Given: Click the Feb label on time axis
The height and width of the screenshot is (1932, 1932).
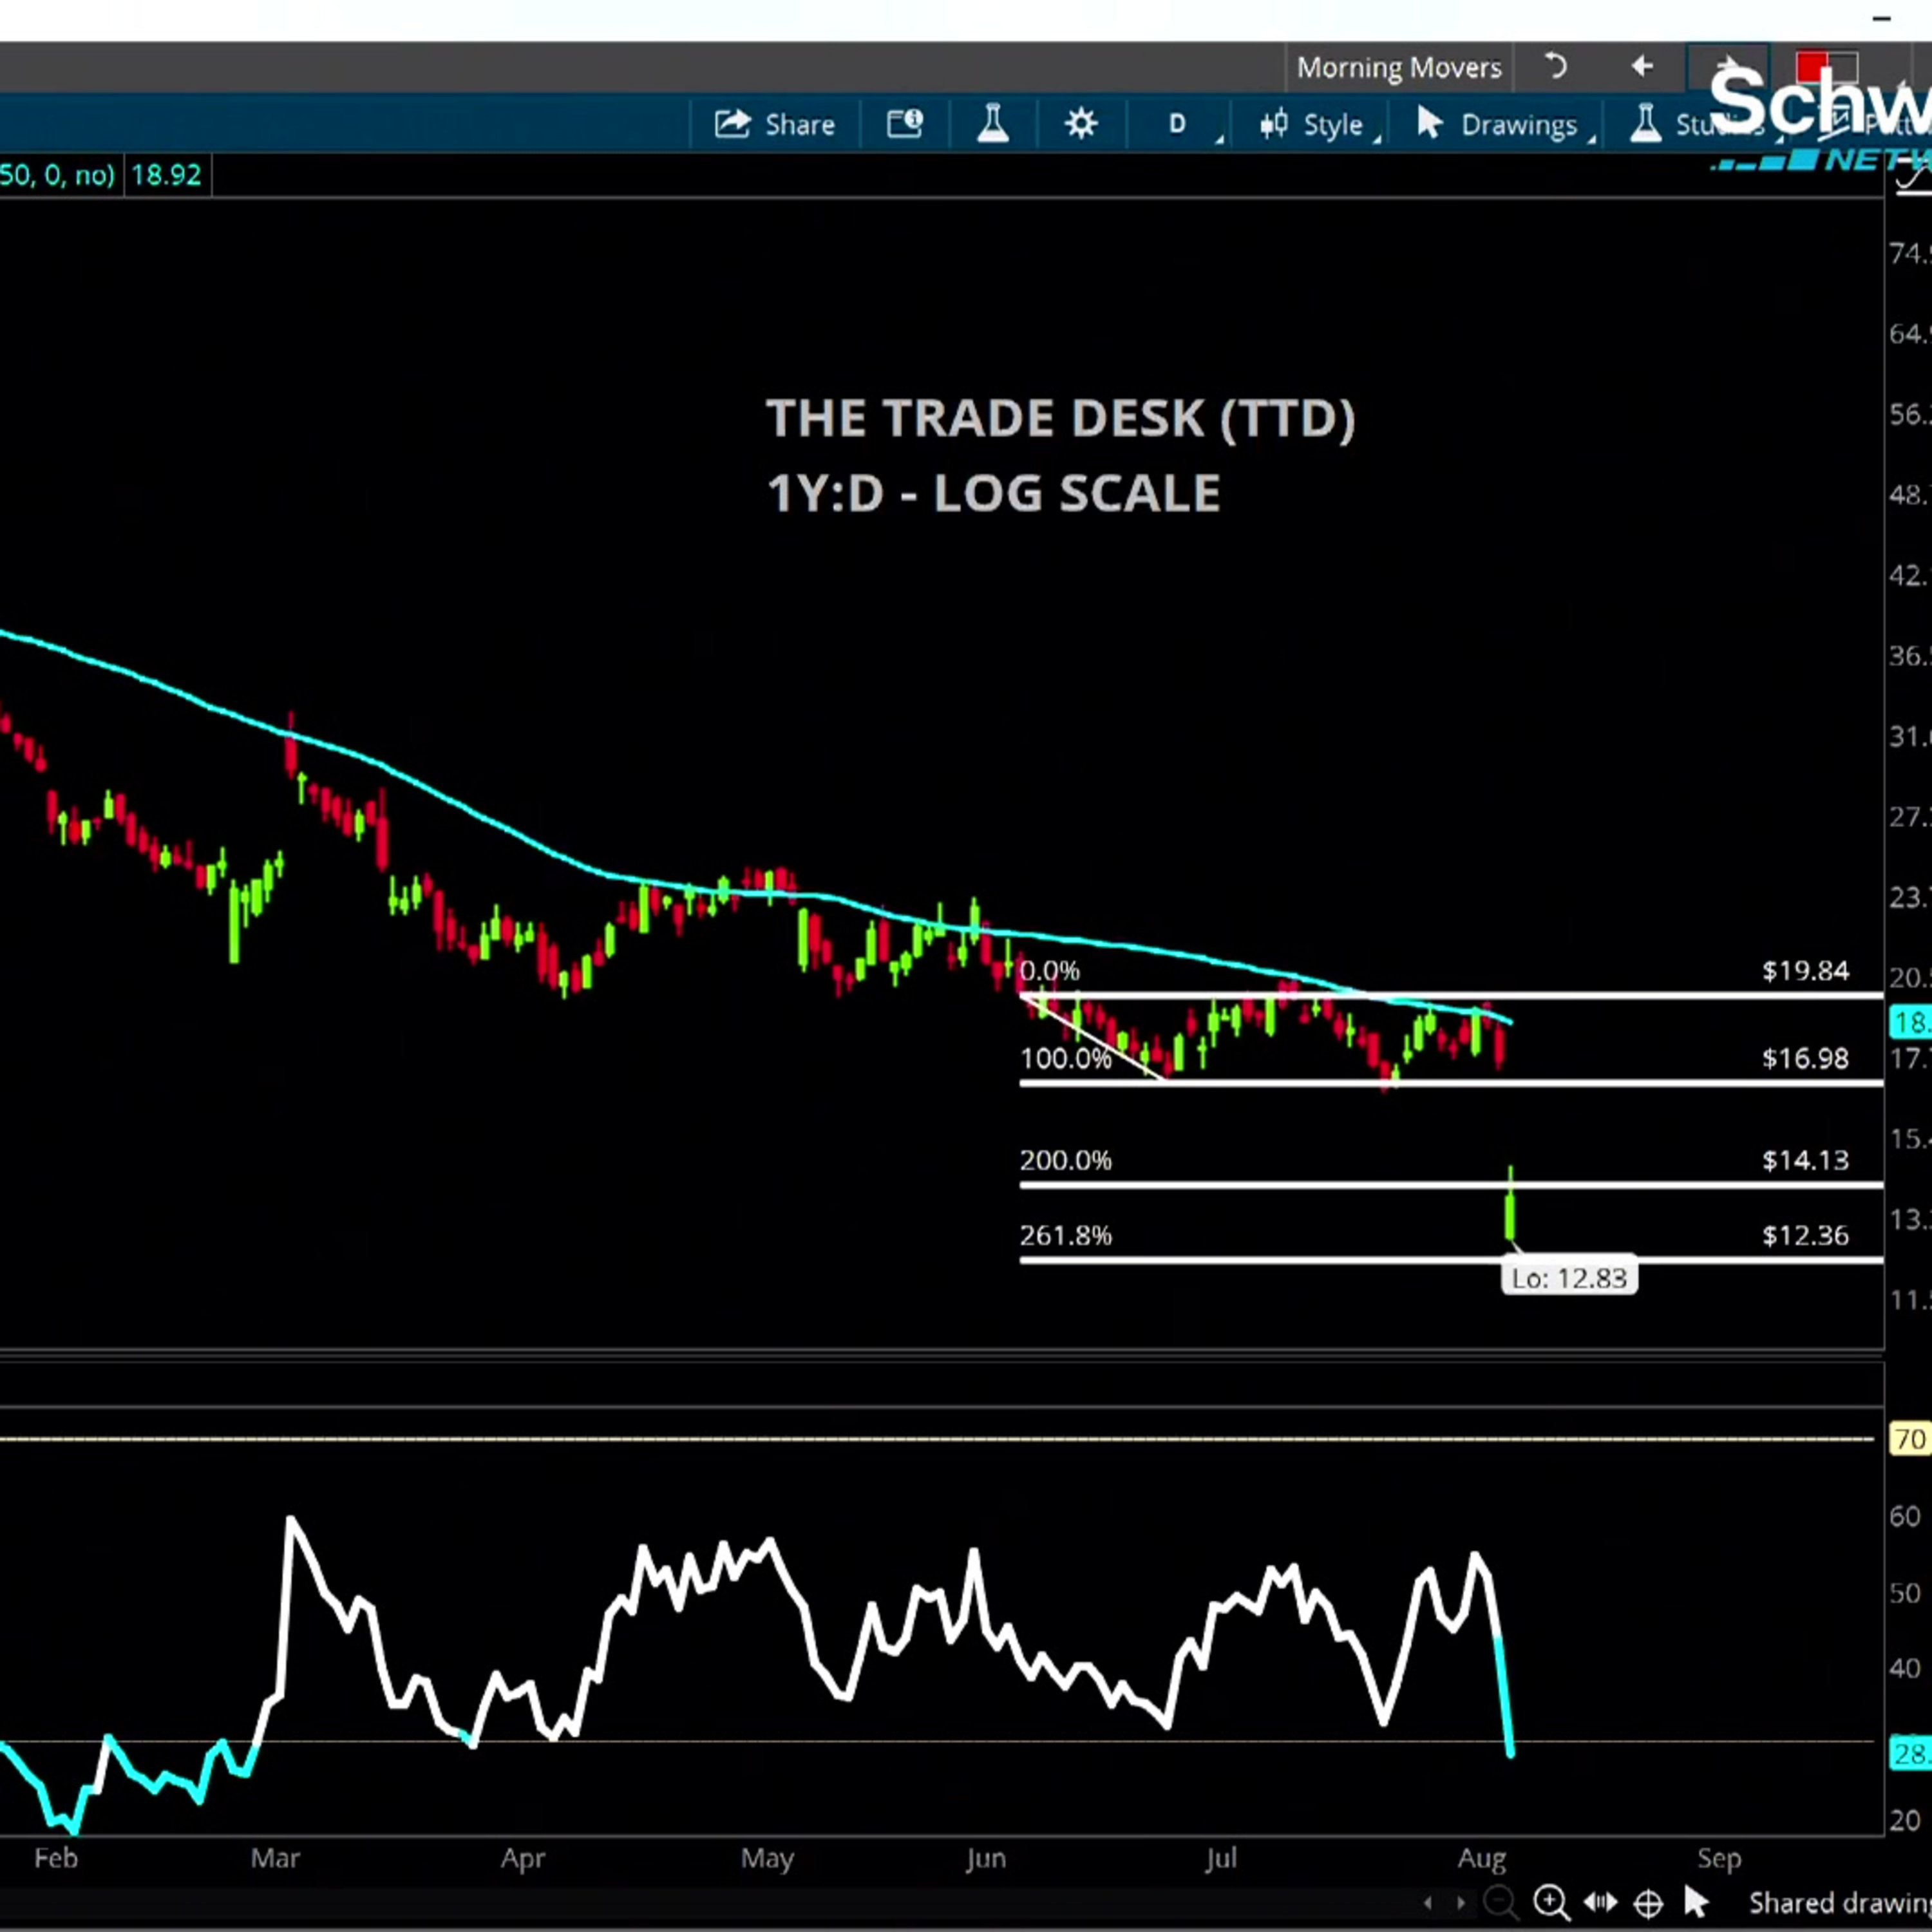Looking at the screenshot, I should 55,1858.
